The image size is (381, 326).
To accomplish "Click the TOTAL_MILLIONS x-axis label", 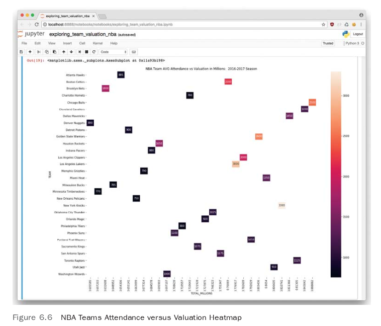I will [x=202, y=293].
